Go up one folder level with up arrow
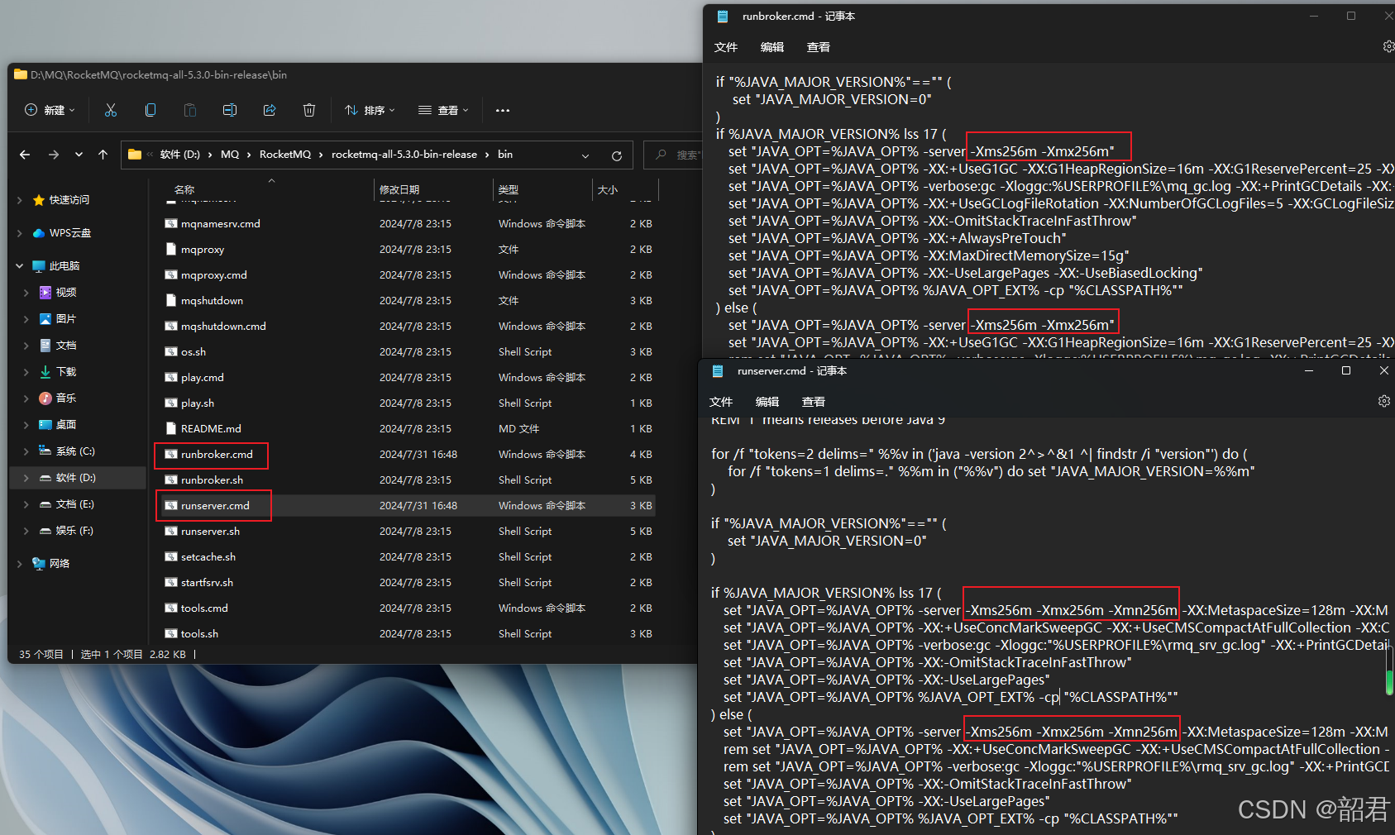1395x835 pixels. 103,155
